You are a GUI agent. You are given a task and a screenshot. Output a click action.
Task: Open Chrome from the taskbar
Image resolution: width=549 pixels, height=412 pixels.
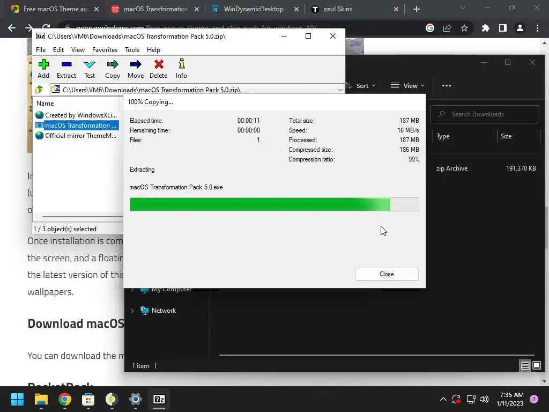[x=65, y=399]
